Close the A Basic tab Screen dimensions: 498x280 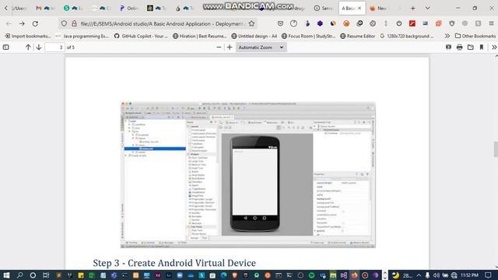pyautogui.click(x=359, y=9)
